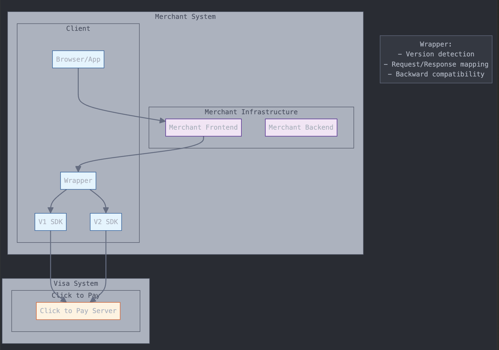This screenshot has height=350, width=499.
Task: Select the Merchant Backend node
Action: click(301, 127)
